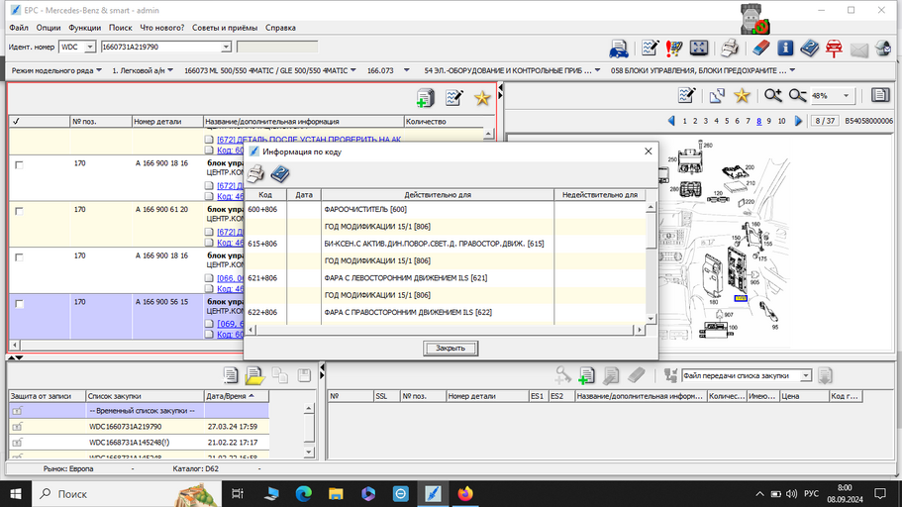Tick checkbox for part A 166 900 56 15
The image size is (902, 507).
19,303
